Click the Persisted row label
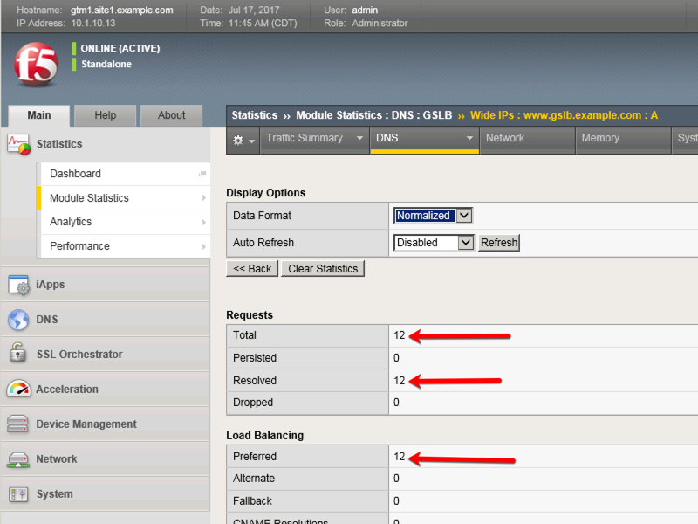Screen dimensions: 698x524 [x=255, y=358]
